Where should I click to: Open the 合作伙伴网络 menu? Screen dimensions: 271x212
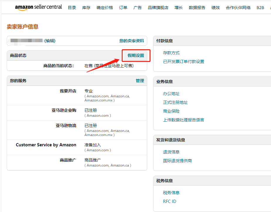tap(238, 8)
